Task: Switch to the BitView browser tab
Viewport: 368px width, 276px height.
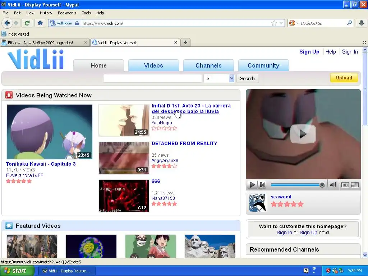Action: point(45,42)
